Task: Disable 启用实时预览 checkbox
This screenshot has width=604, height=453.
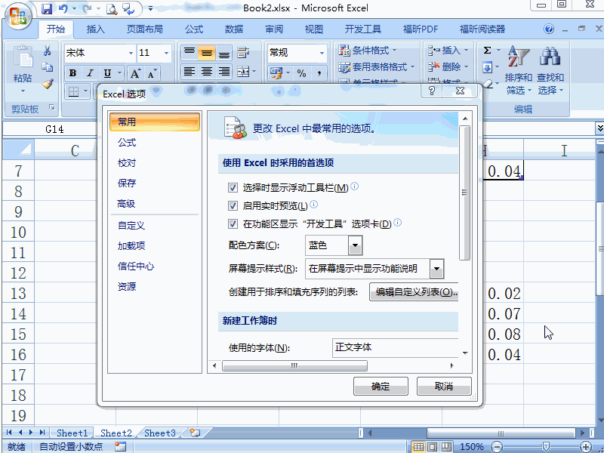Action: (233, 205)
